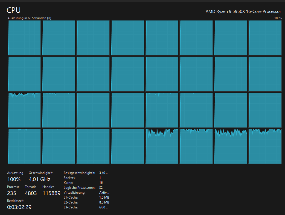The width and height of the screenshot is (285, 215).
Task: Click the large CPU heading
Action: click(14, 10)
